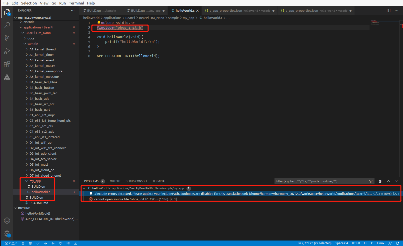Viewport: 403px width, 246px height.
Task: Open the Accounts icon in activity bar
Action: (7, 221)
